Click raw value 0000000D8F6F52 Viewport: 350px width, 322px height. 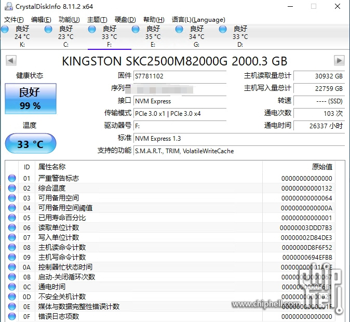tap(307, 247)
